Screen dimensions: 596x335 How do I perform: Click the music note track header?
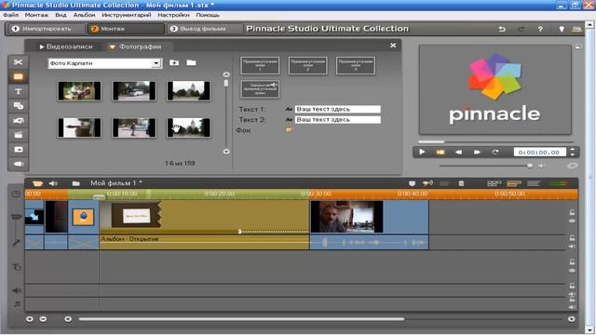pos(17,304)
